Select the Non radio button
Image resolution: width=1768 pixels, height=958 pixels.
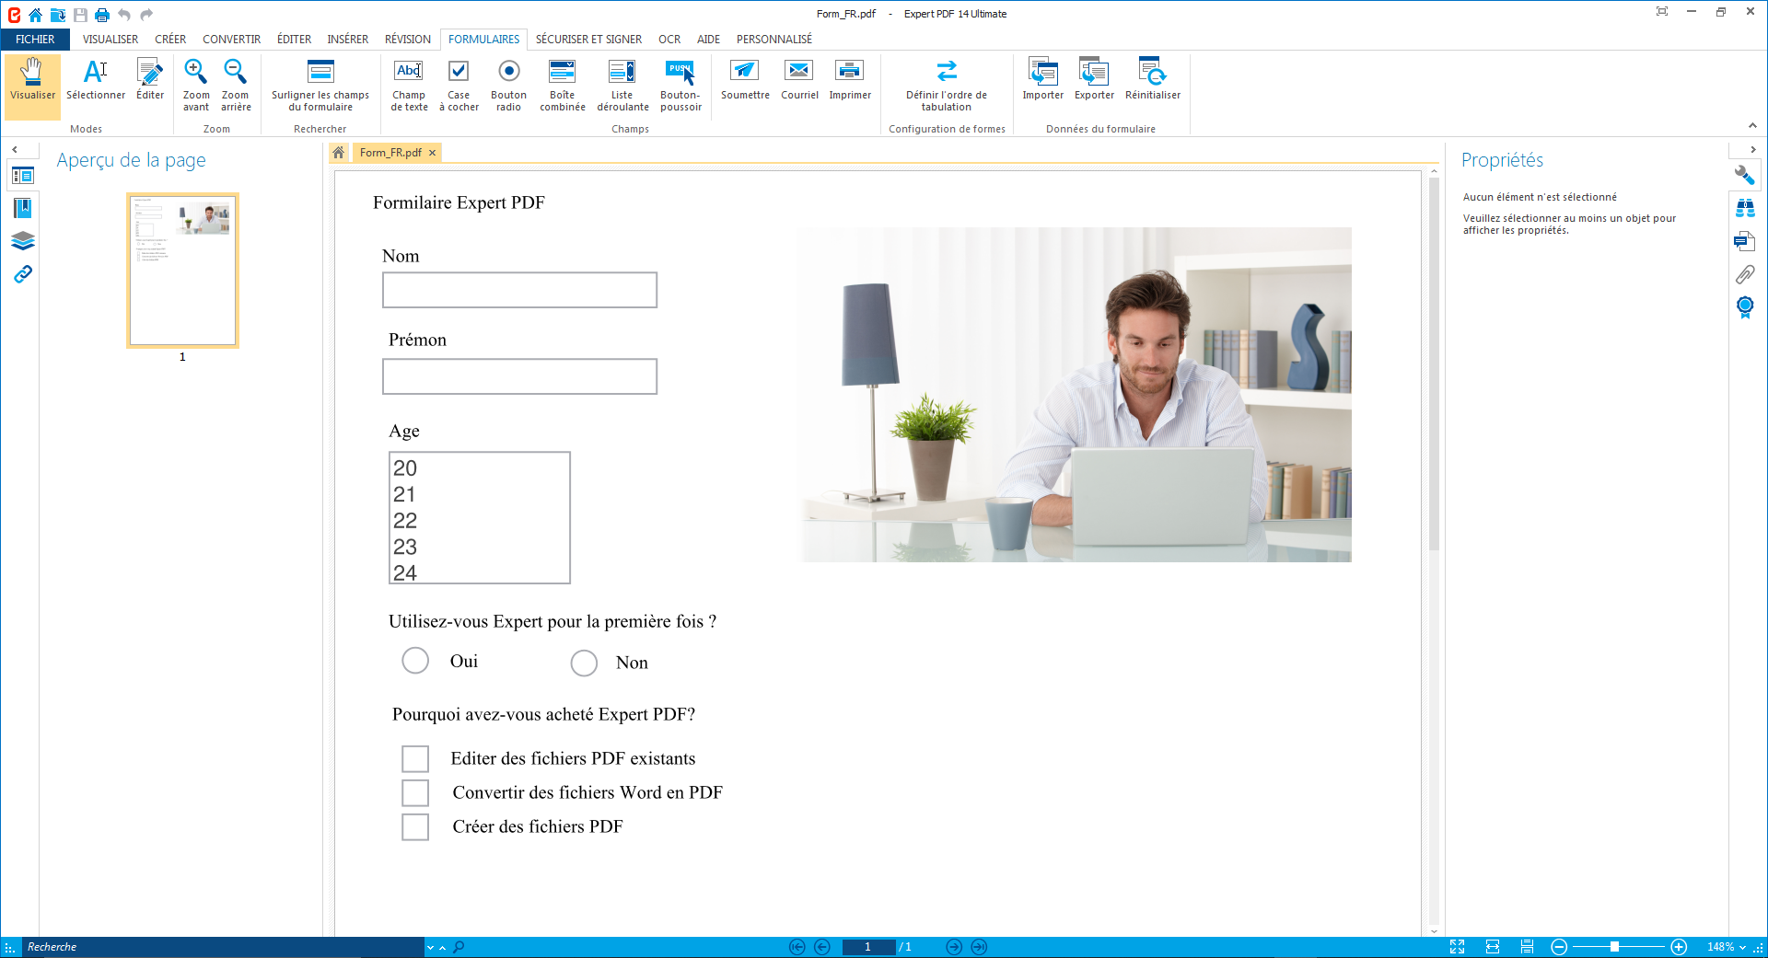584,663
